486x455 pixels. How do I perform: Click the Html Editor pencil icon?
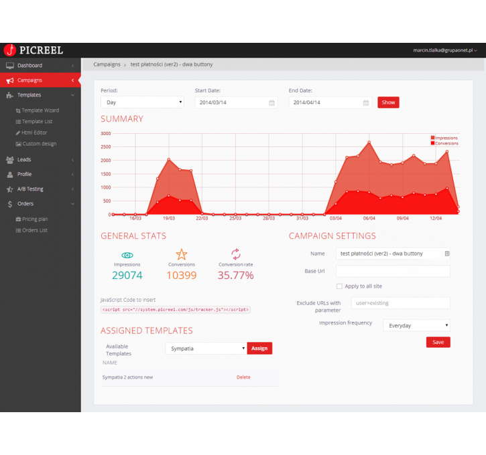pyautogui.click(x=17, y=132)
